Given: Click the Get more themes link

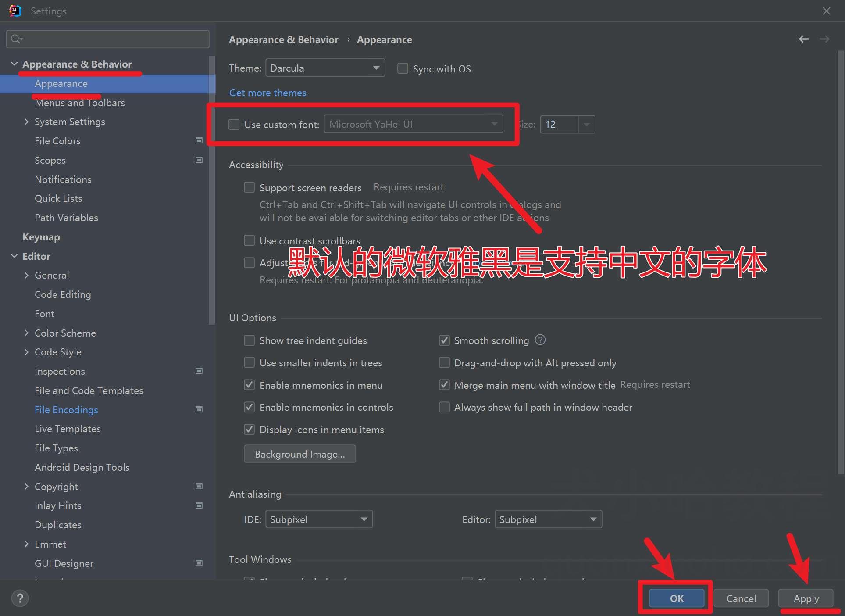Looking at the screenshot, I should (267, 92).
